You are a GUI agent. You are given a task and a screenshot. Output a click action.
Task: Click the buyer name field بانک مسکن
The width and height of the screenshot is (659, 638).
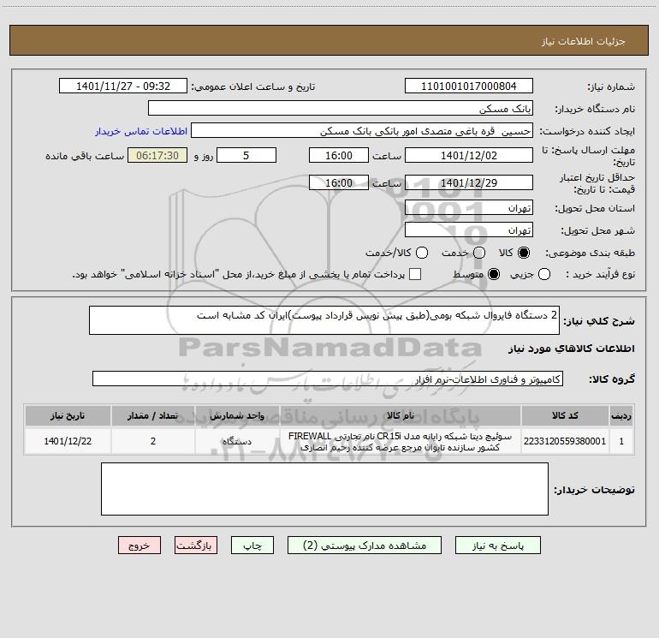point(341,108)
